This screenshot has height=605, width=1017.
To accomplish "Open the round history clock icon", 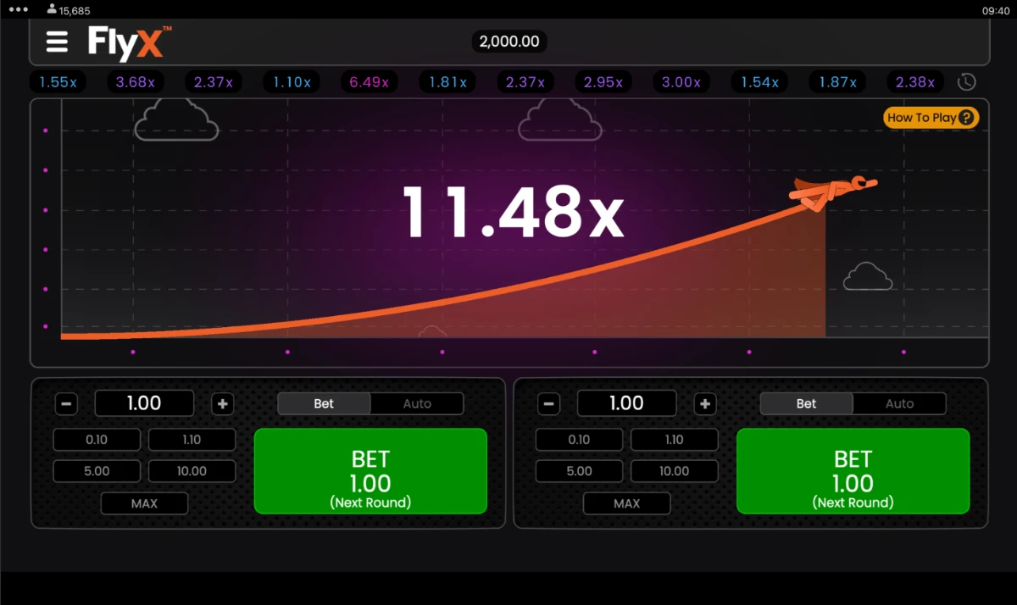I will point(966,82).
